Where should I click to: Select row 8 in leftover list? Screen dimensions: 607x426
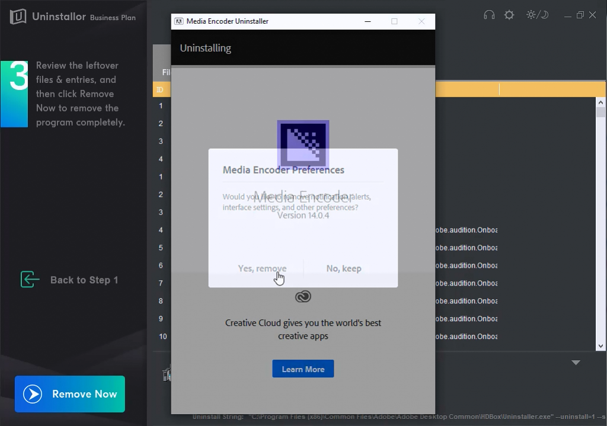click(x=161, y=301)
